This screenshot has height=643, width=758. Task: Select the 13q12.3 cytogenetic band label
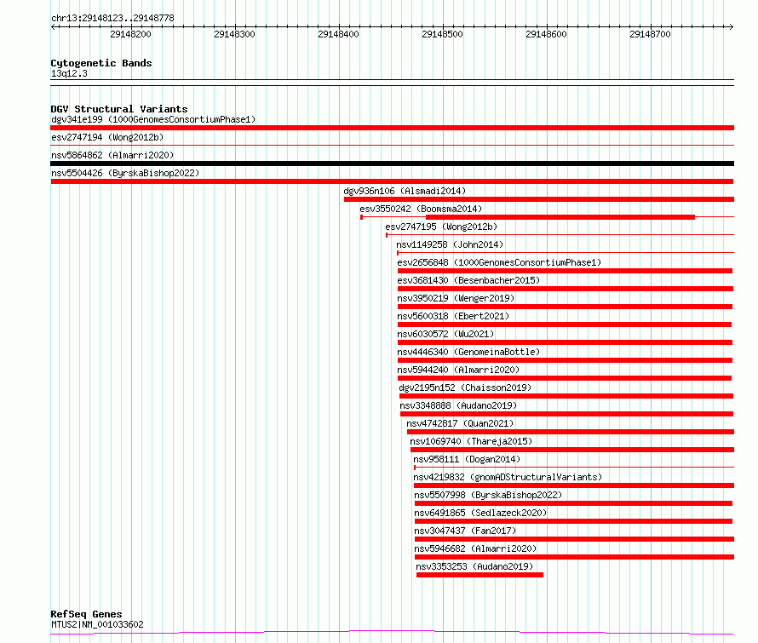[69, 73]
